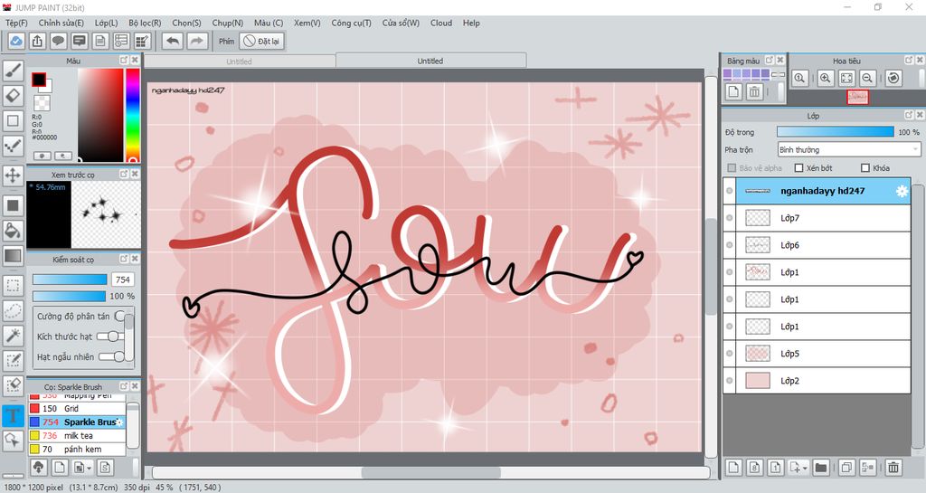Select the Select Pen tool
This screenshot has width=926, height=493.
click(x=13, y=360)
